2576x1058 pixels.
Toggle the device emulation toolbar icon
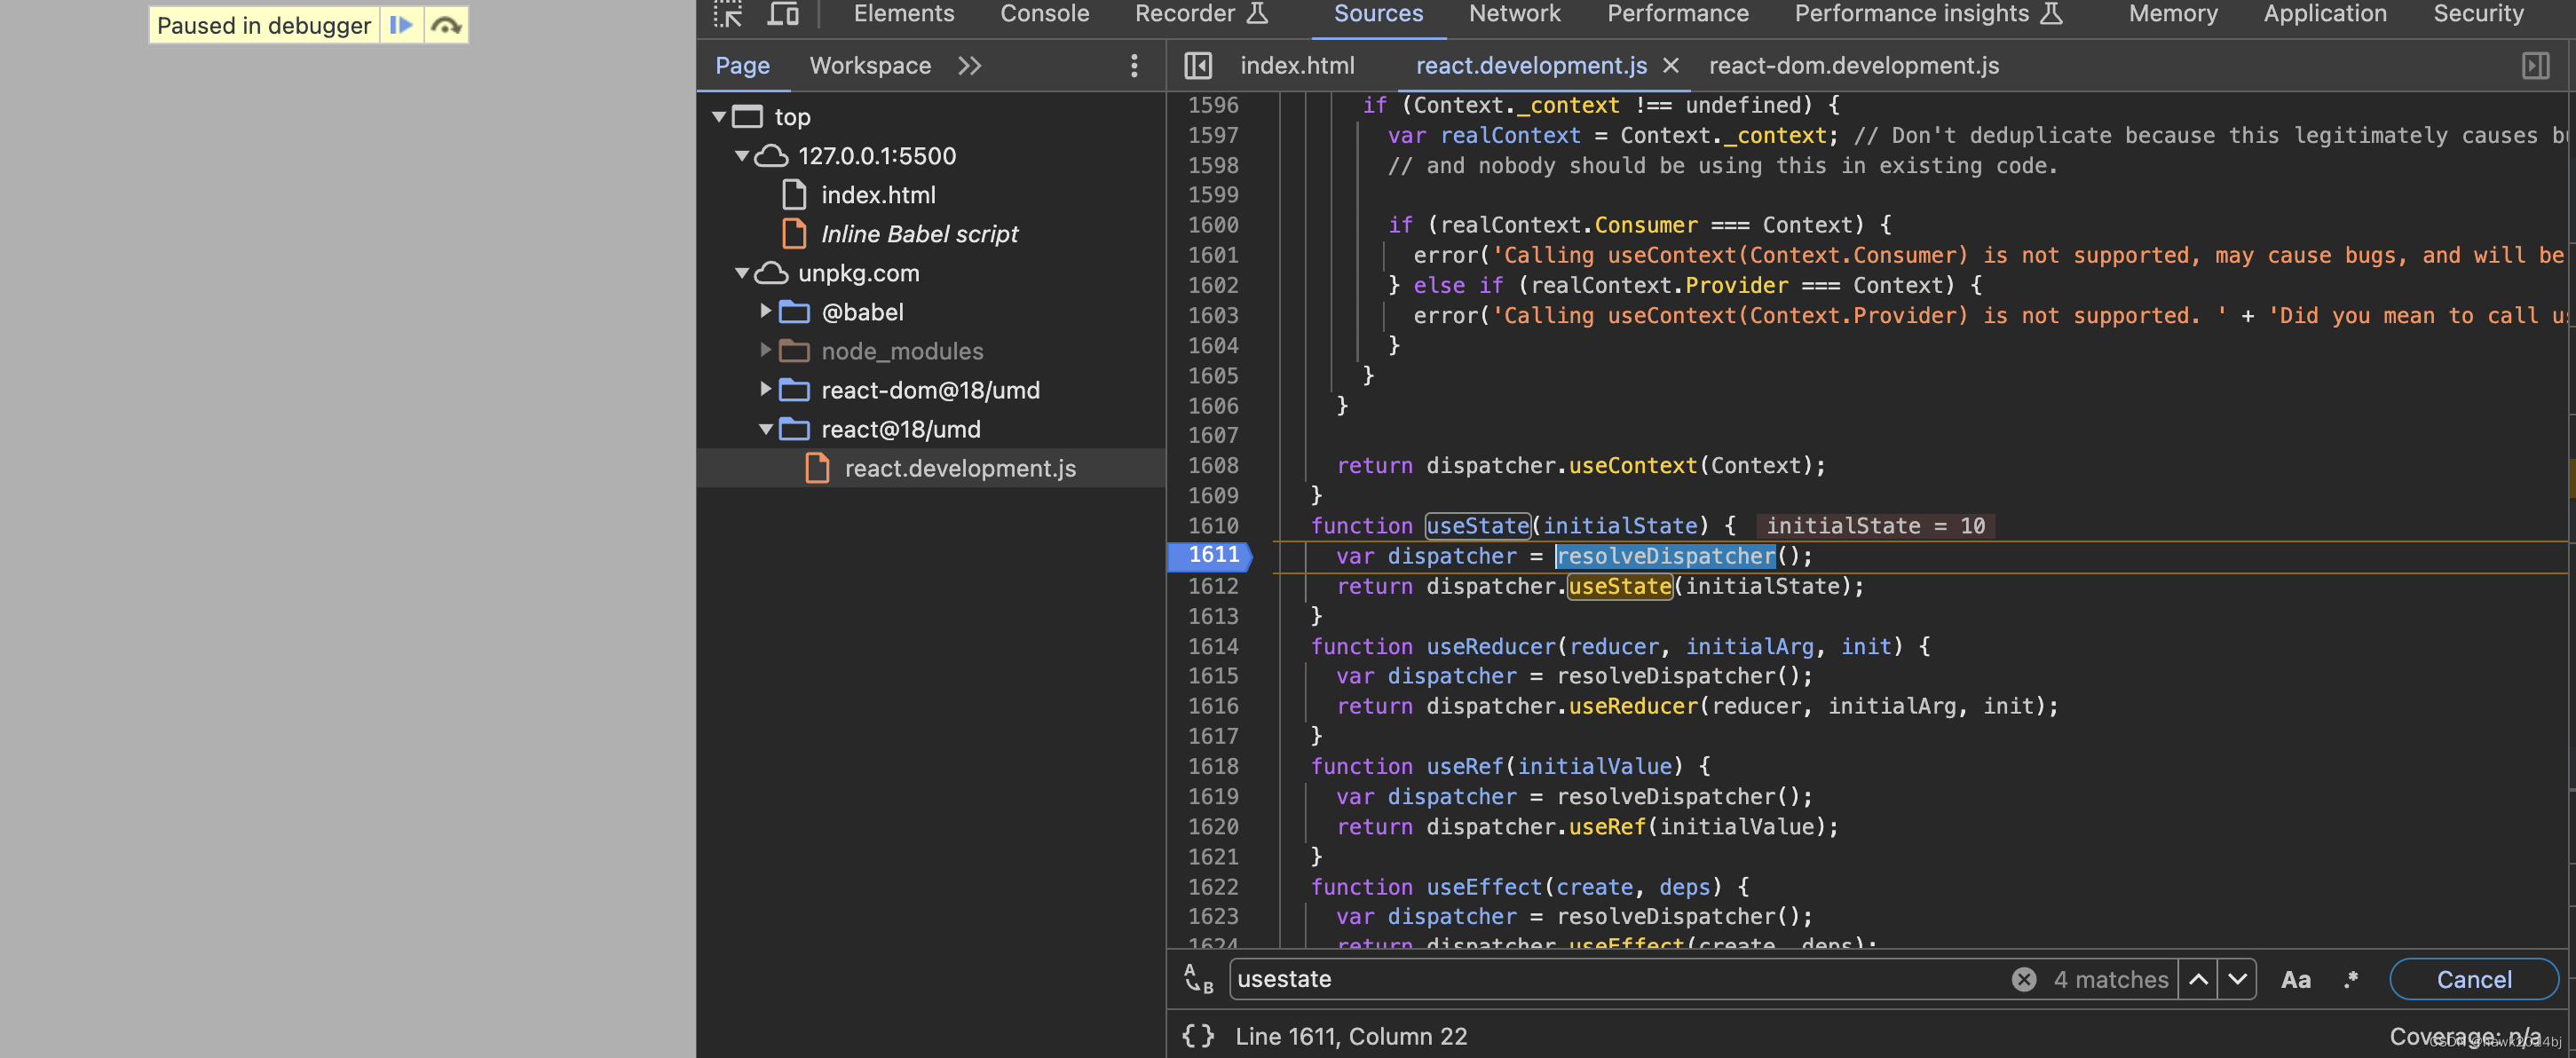[784, 13]
